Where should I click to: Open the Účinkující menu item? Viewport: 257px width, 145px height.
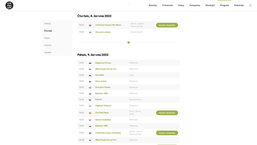pos(210,5)
